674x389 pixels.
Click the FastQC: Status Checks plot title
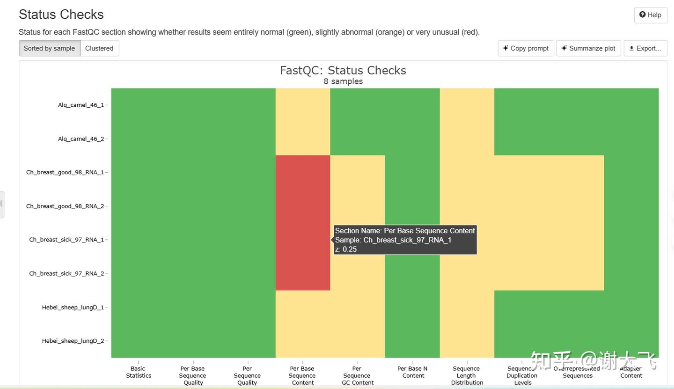coord(343,70)
